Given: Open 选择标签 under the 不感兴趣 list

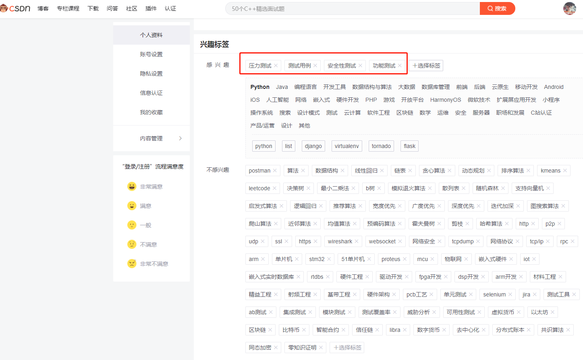Looking at the screenshot, I should click(x=347, y=348).
